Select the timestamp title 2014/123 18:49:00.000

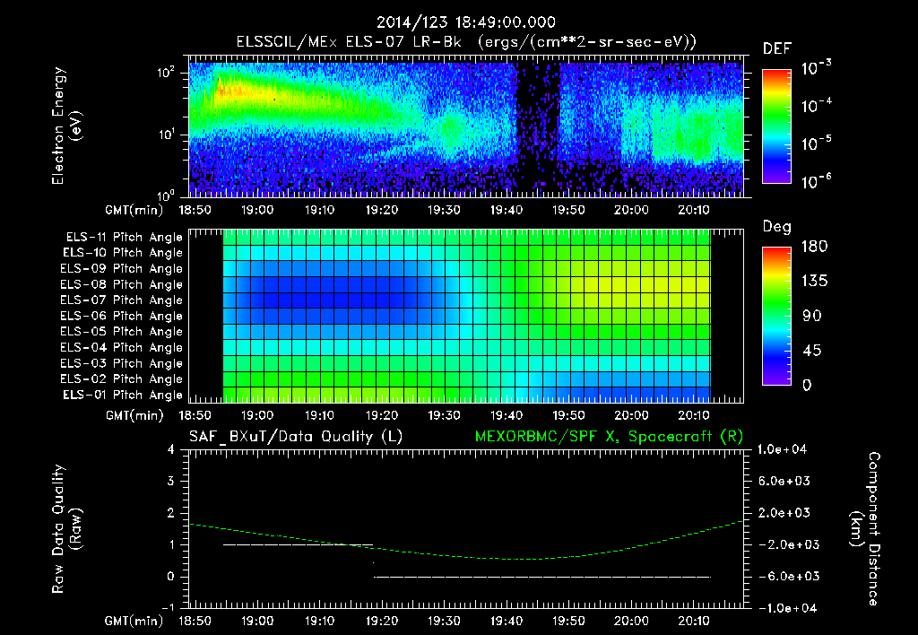465,22
